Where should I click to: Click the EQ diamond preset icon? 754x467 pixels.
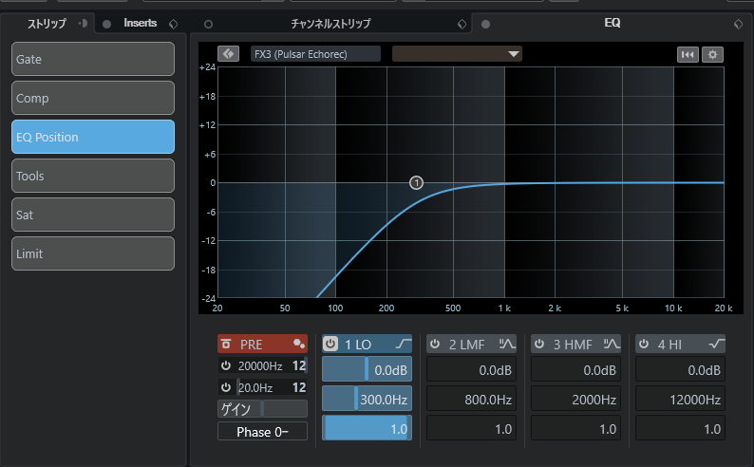(738, 24)
